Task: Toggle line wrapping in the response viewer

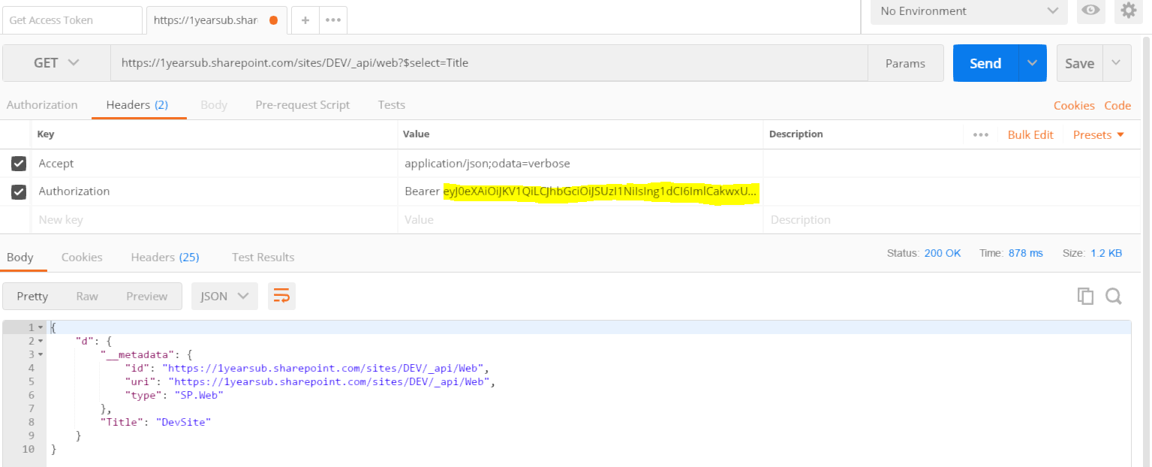Action: [x=281, y=296]
